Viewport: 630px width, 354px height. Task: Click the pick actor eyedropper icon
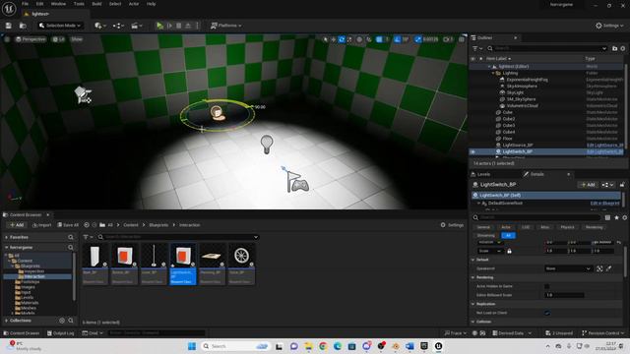(609, 268)
